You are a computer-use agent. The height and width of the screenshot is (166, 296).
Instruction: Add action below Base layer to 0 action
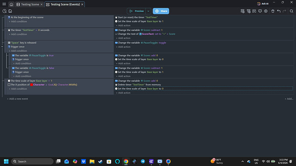pos(123,93)
